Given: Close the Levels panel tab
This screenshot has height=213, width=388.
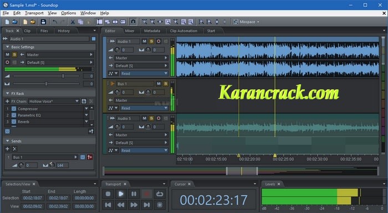Looking at the screenshot, I should click(279, 184).
